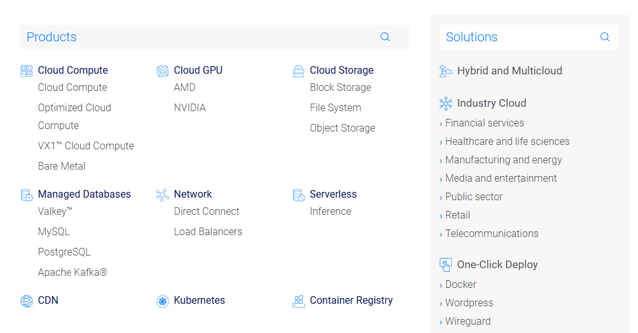Click the Managed Databases icon
The width and height of the screenshot is (638, 333).
pos(27,195)
